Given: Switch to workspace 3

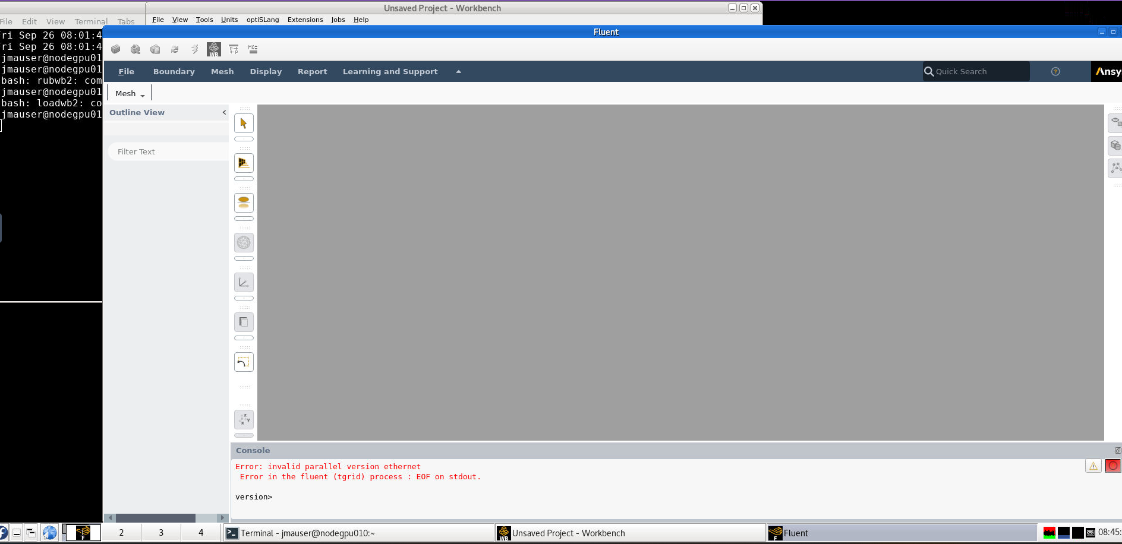Looking at the screenshot, I should tap(161, 533).
